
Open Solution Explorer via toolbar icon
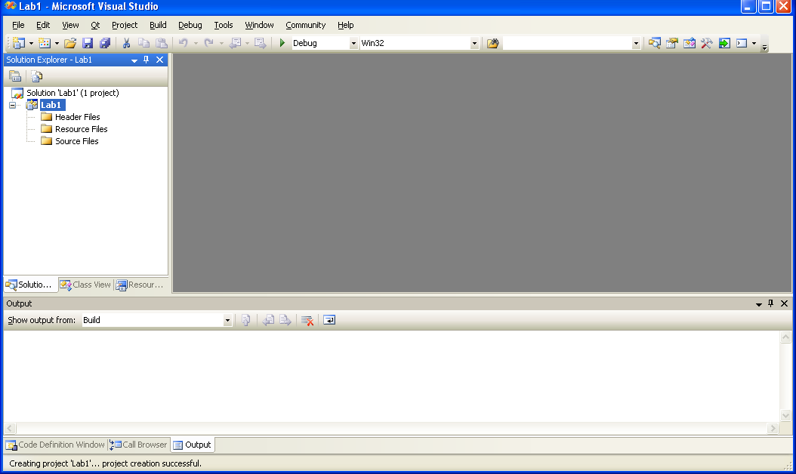654,43
